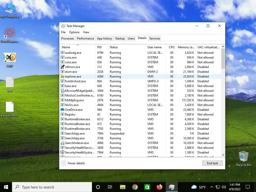Open the DataWagon desktop shortcut
The width and height of the screenshot is (256, 192).
[x=10, y=35]
